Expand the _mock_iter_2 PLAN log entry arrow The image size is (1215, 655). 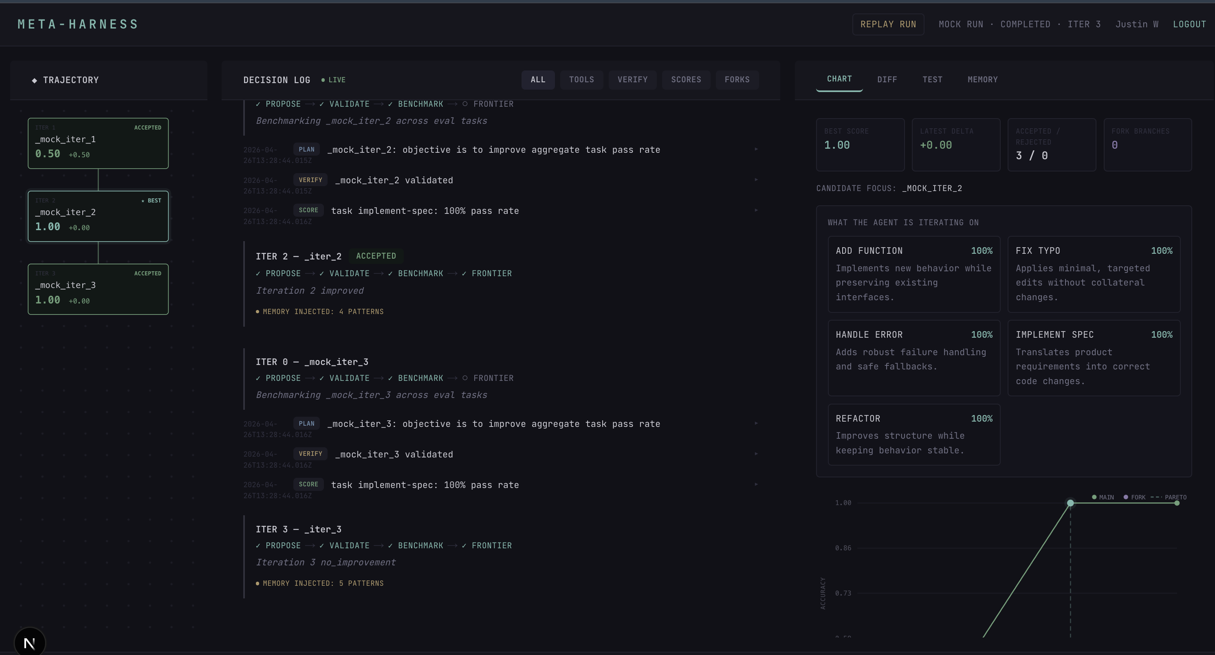pos(756,149)
